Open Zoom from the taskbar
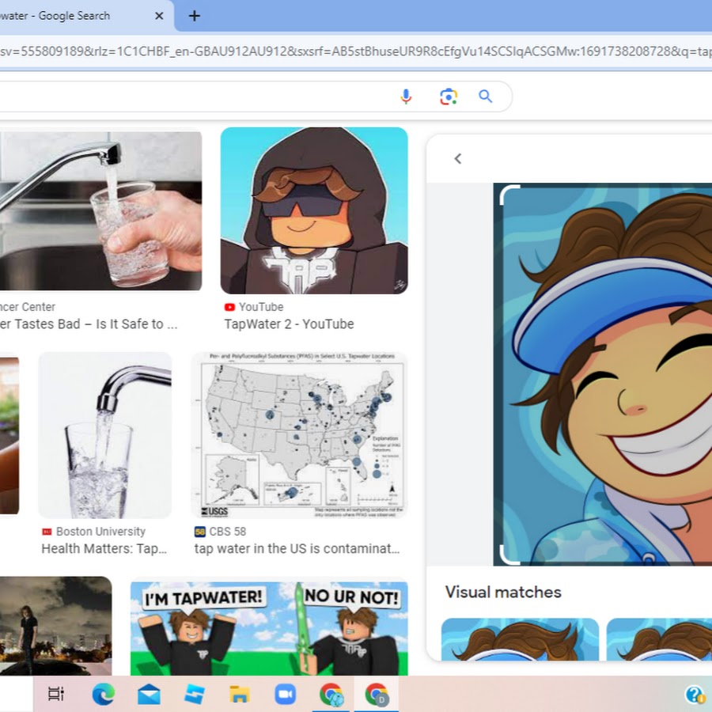The image size is (712, 712). (x=285, y=695)
